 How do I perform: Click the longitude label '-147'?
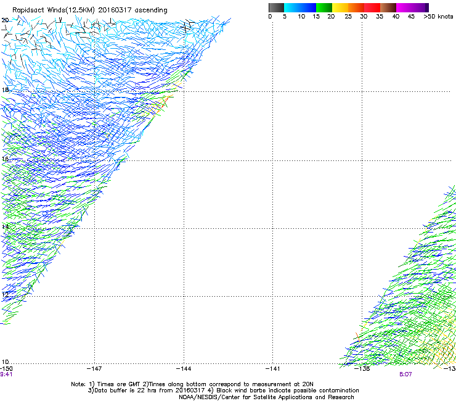tap(94, 369)
